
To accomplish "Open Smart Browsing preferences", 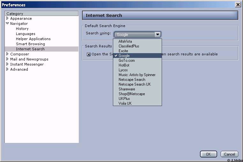I will [x=30, y=44].
